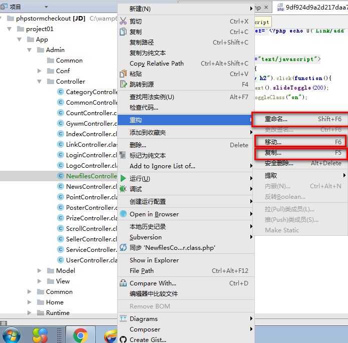
Task: Click the class icon of LoginController
Action: 61,155
